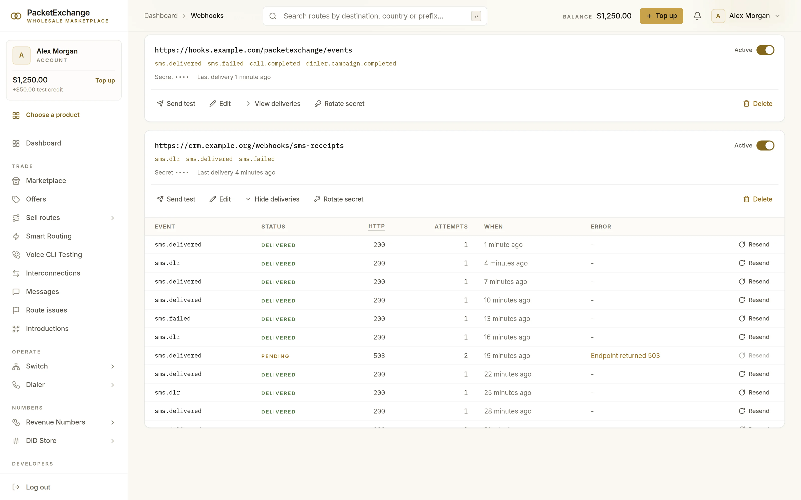The image size is (801, 500).
Task: Rotate secret for hooks.example.com webhook
Action: (339, 103)
